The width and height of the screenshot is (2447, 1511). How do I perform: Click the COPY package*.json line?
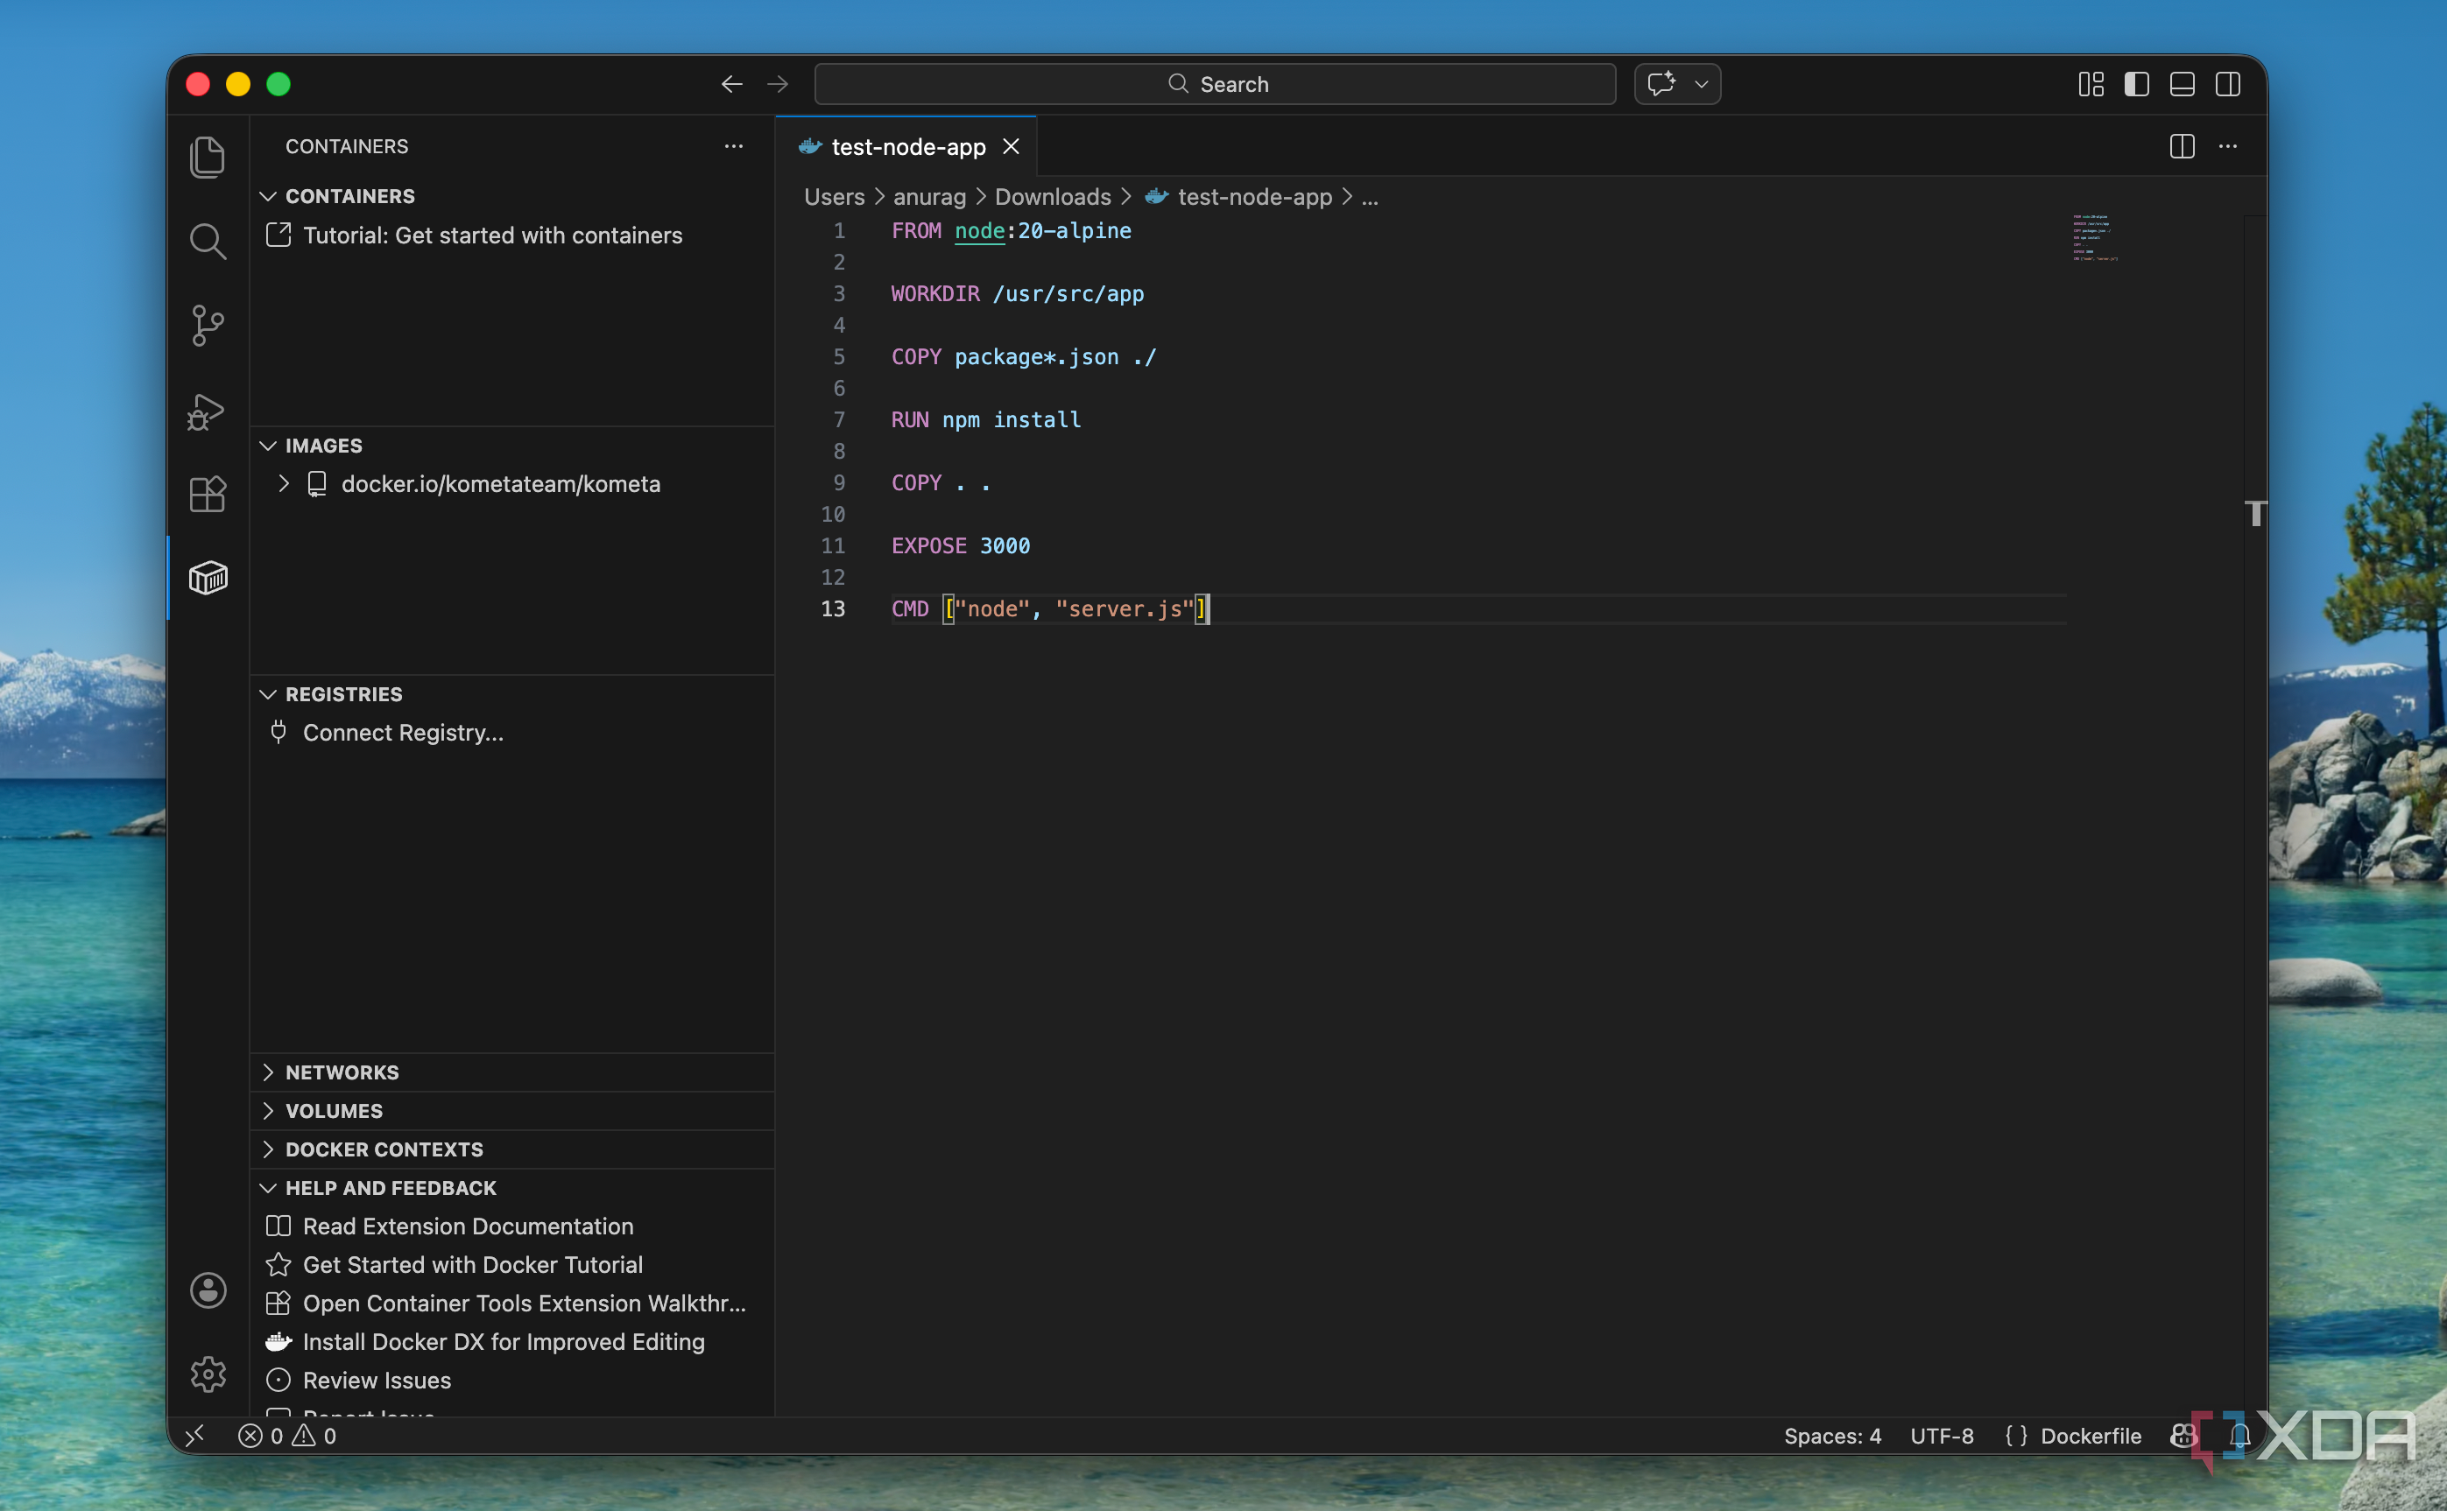coord(1024,357)
